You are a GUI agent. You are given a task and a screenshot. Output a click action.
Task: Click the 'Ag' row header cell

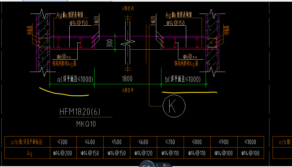click(x=27, y=153)
